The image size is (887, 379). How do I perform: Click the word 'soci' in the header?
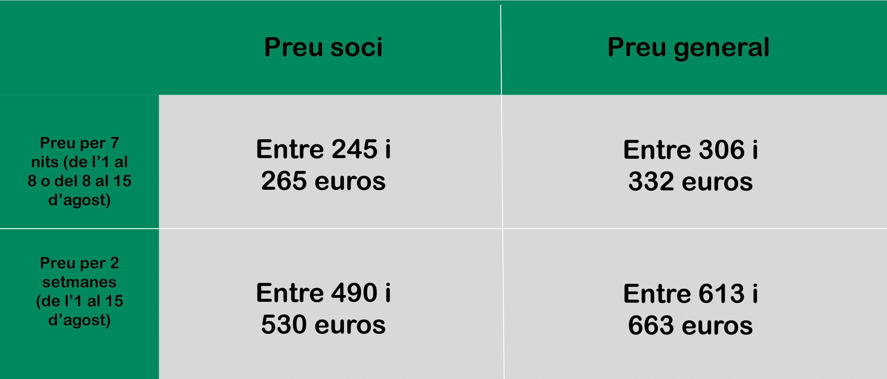point(356,48)
